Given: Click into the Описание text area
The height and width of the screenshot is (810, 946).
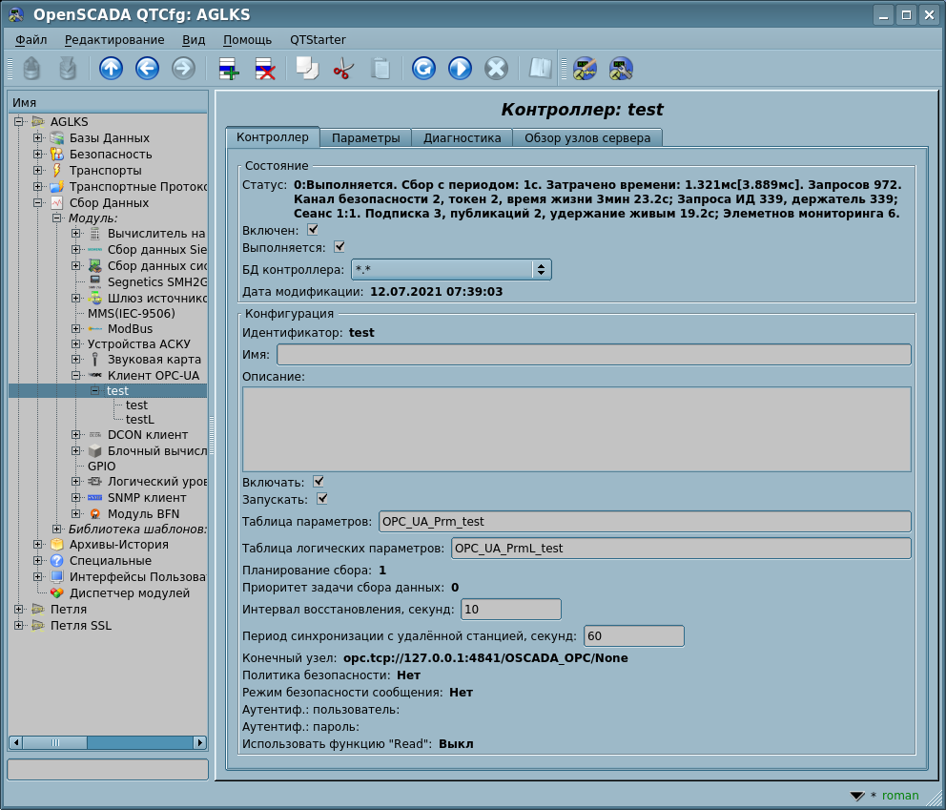Looking at the screenshot, I should (576, 429).
